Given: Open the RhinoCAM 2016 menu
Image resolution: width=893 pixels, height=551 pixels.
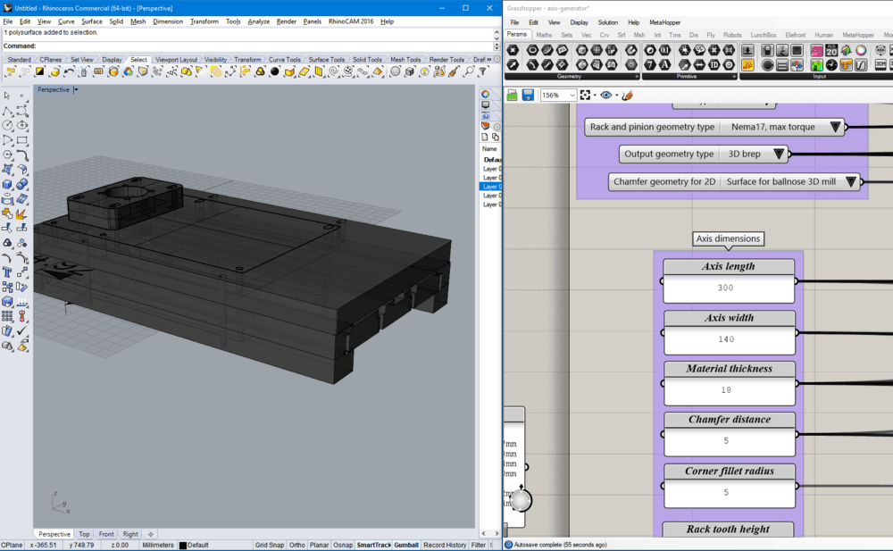Looking at the screenshot, I should [x=352, y=21].
